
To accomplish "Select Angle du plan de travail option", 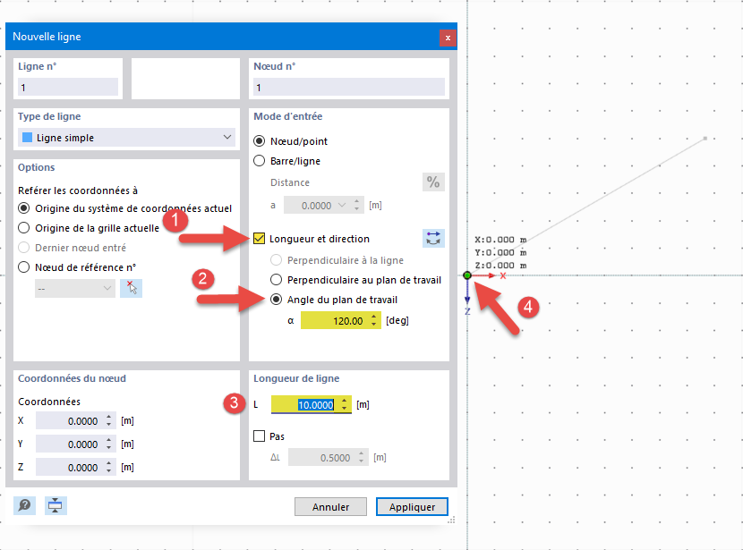I will pos(276,300).
